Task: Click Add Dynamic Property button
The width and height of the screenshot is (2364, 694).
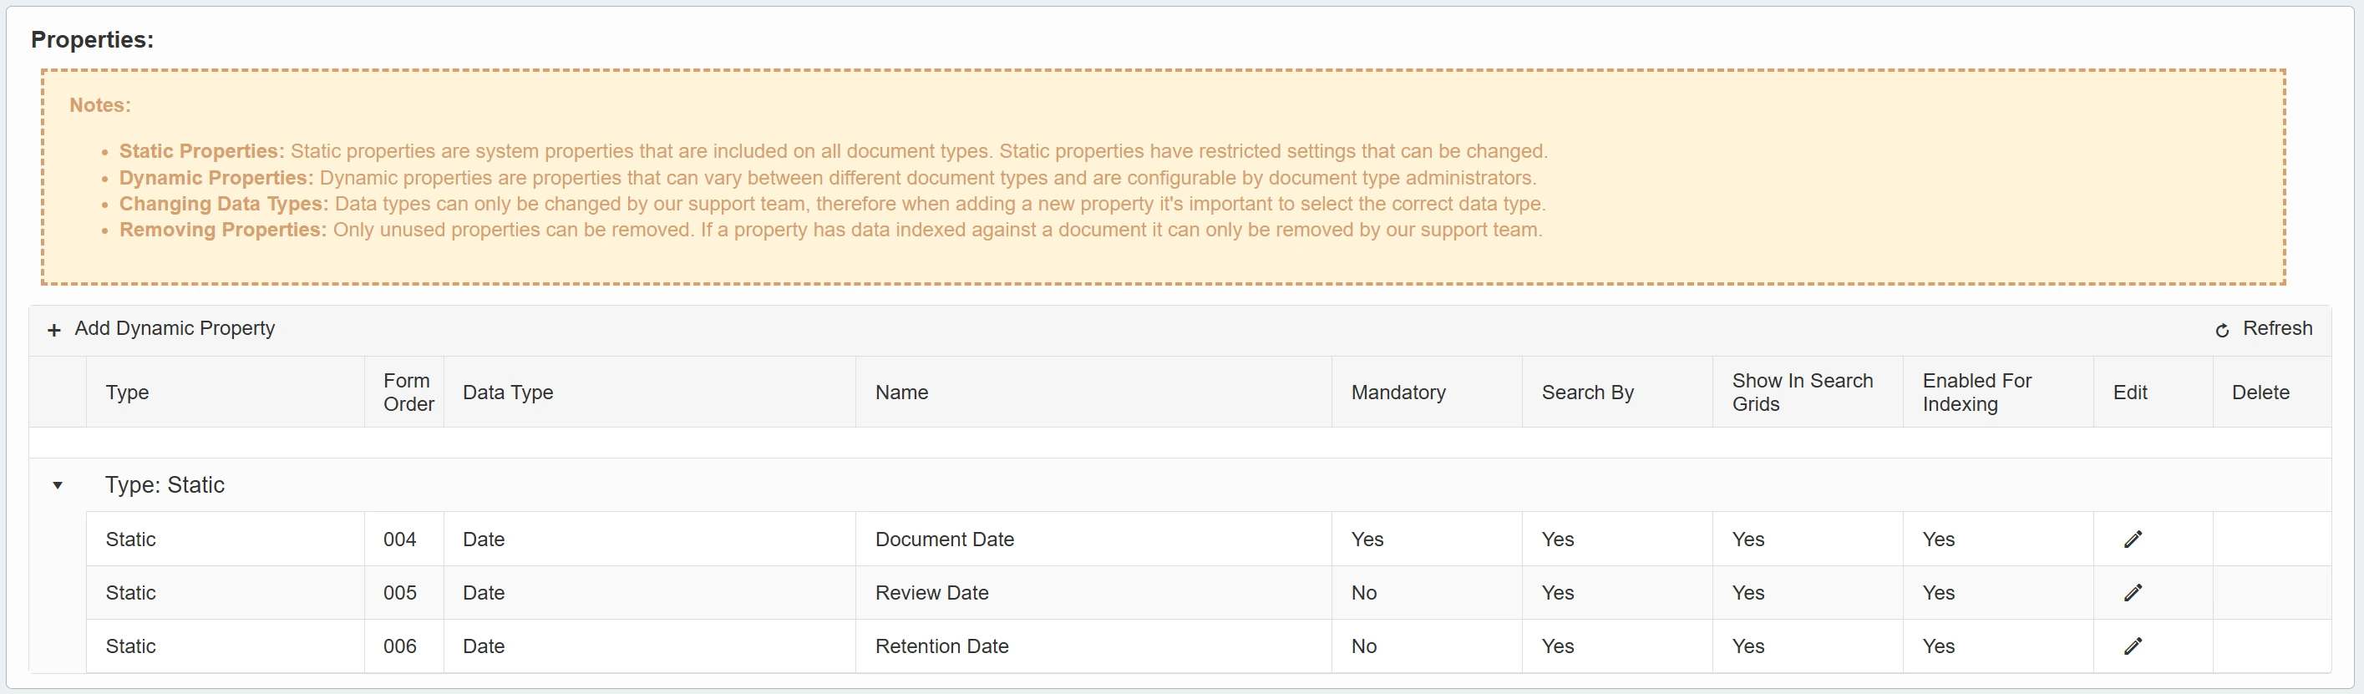Action: [161, 329]
